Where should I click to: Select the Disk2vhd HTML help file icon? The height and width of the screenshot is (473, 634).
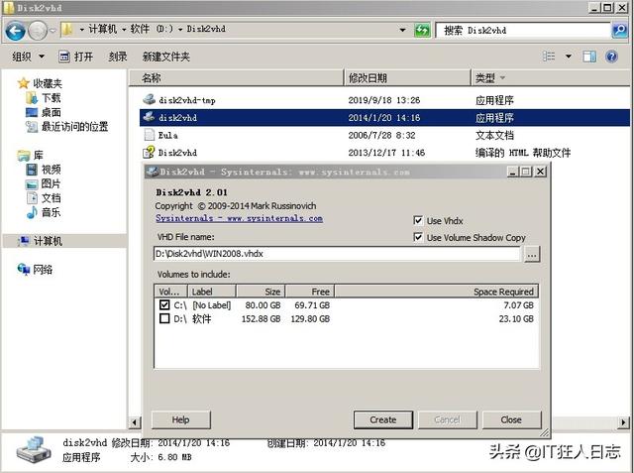pos(149,152)
